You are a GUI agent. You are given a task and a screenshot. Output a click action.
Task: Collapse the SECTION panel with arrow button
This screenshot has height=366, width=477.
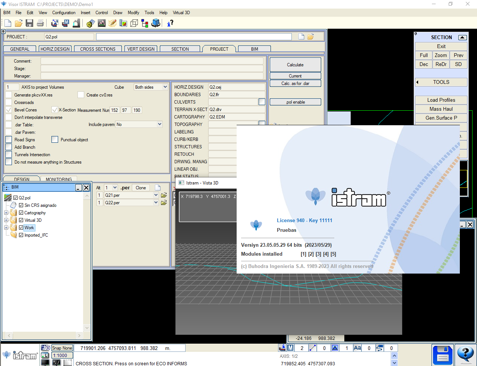coord(462,37)
